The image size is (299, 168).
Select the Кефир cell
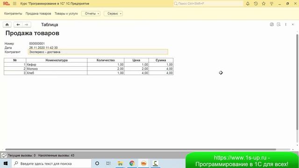[x=57, y=64]
